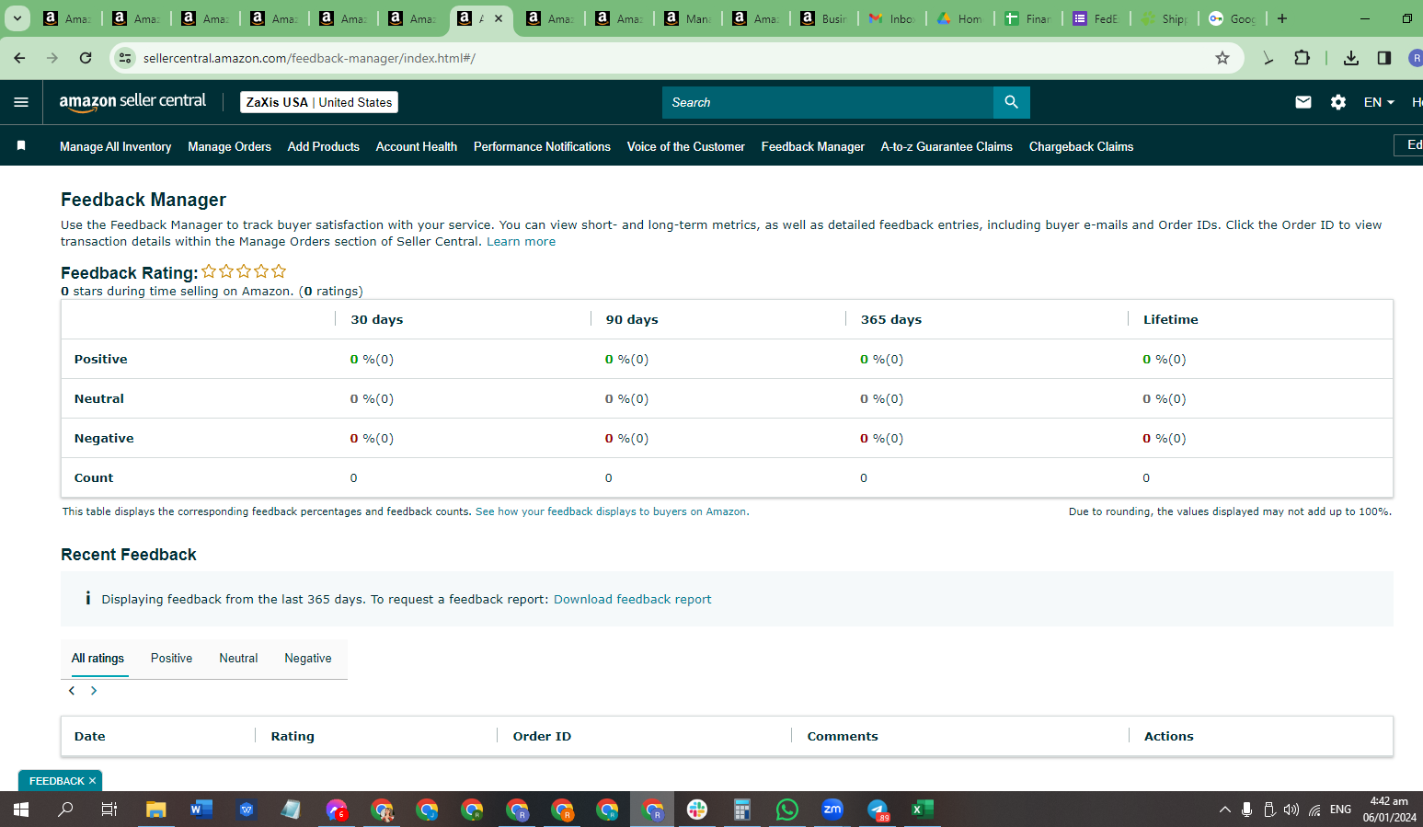Open Account Health
The image size is (1423, 827).
pyautogui.click(x=416, y=146)
